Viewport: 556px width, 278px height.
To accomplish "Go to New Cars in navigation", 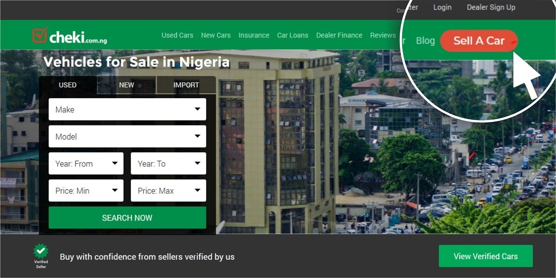I will point(216,35).
